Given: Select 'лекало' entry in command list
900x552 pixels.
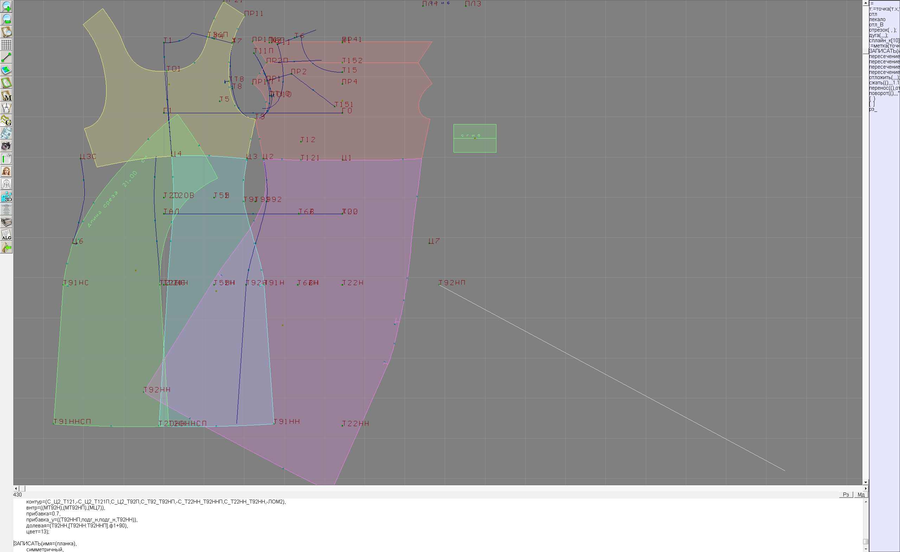Looking at the screenshot, I should pyautogui.click(x=877, y=19).
